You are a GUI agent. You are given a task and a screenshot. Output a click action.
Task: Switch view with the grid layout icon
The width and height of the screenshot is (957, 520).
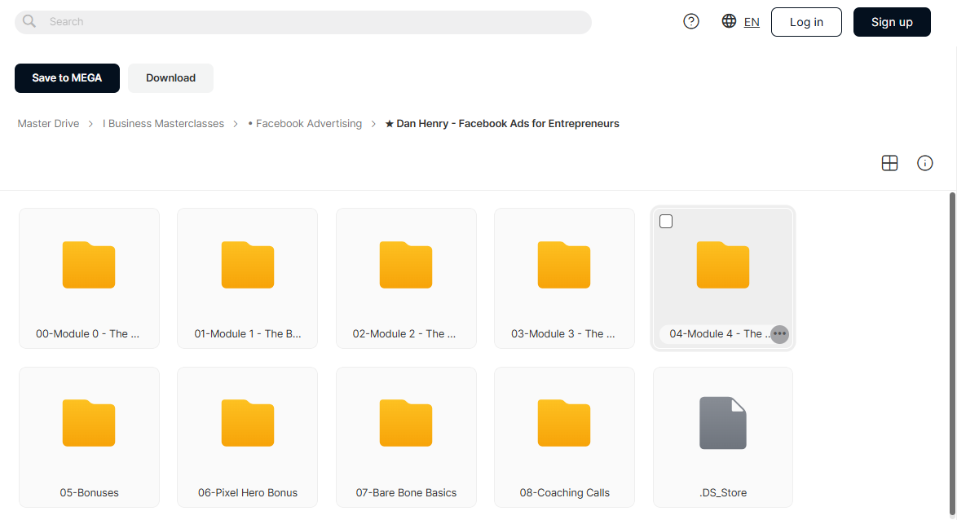[x=890, y=163]
